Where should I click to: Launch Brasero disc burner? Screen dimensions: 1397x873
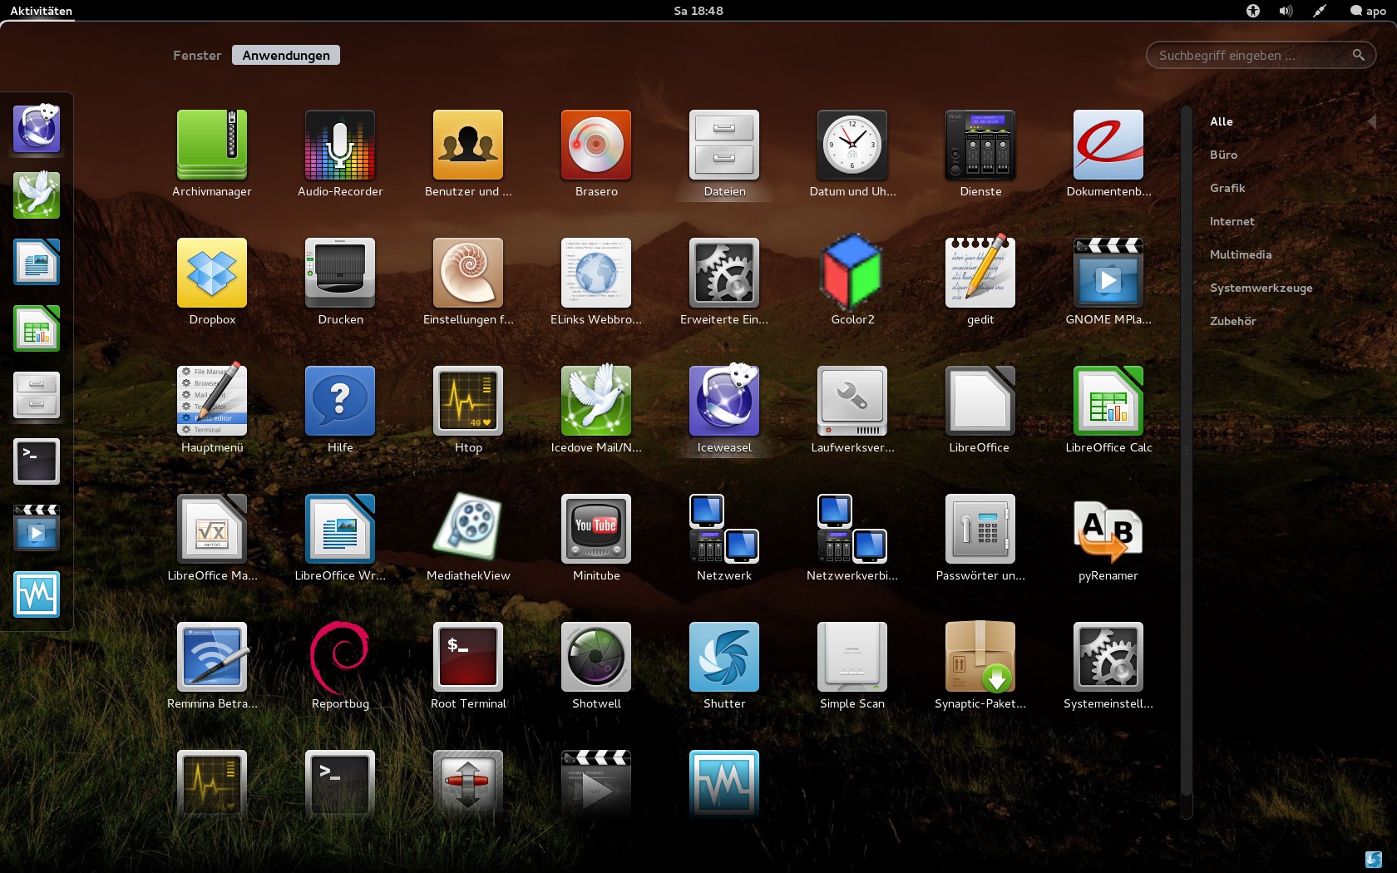[x=596, y=145]
